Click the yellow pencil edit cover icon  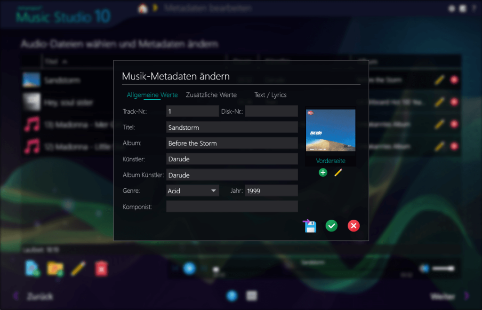338,173
